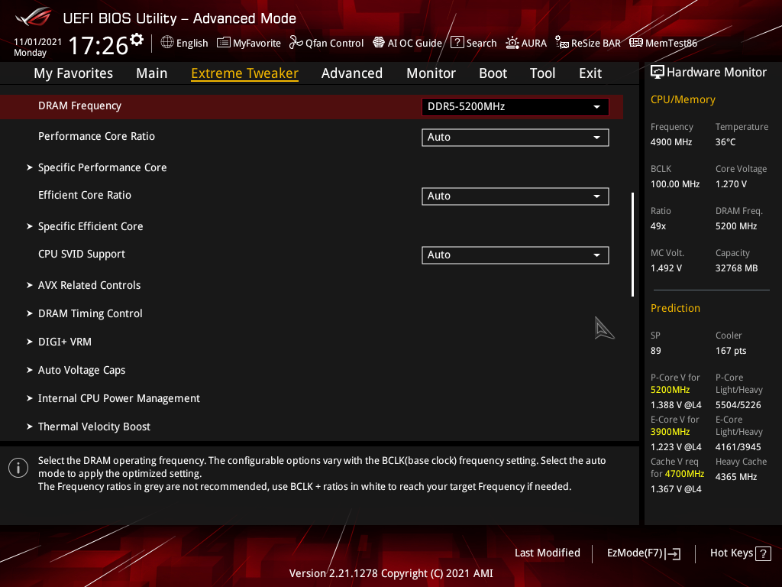Select the DRAM Frequency row label

point(79,105)
